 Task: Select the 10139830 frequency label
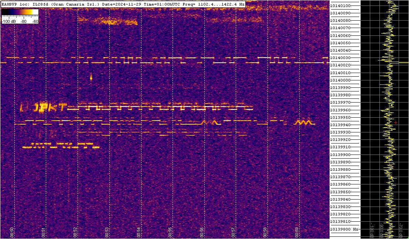coord(340,207)
